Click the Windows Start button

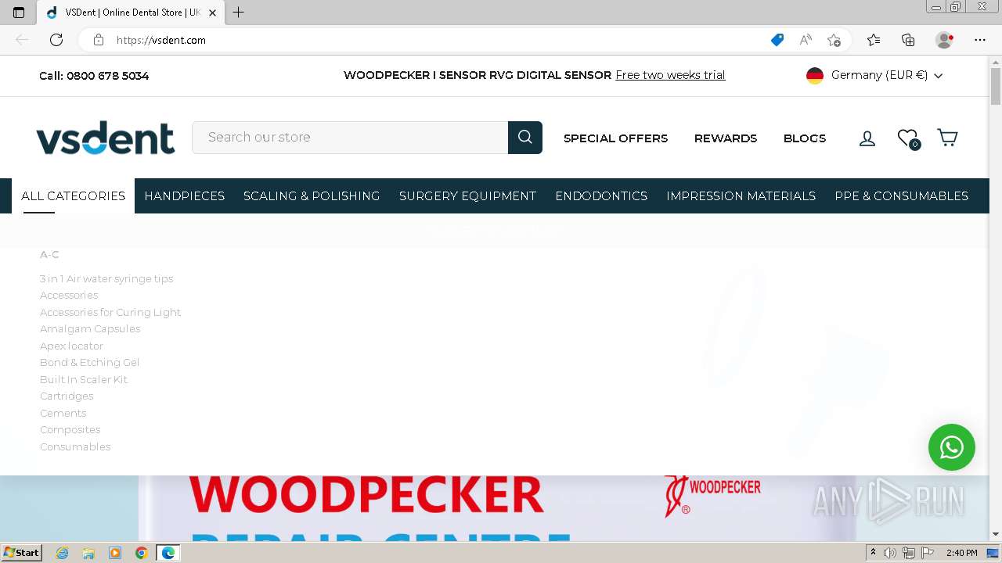pos(22,553)
